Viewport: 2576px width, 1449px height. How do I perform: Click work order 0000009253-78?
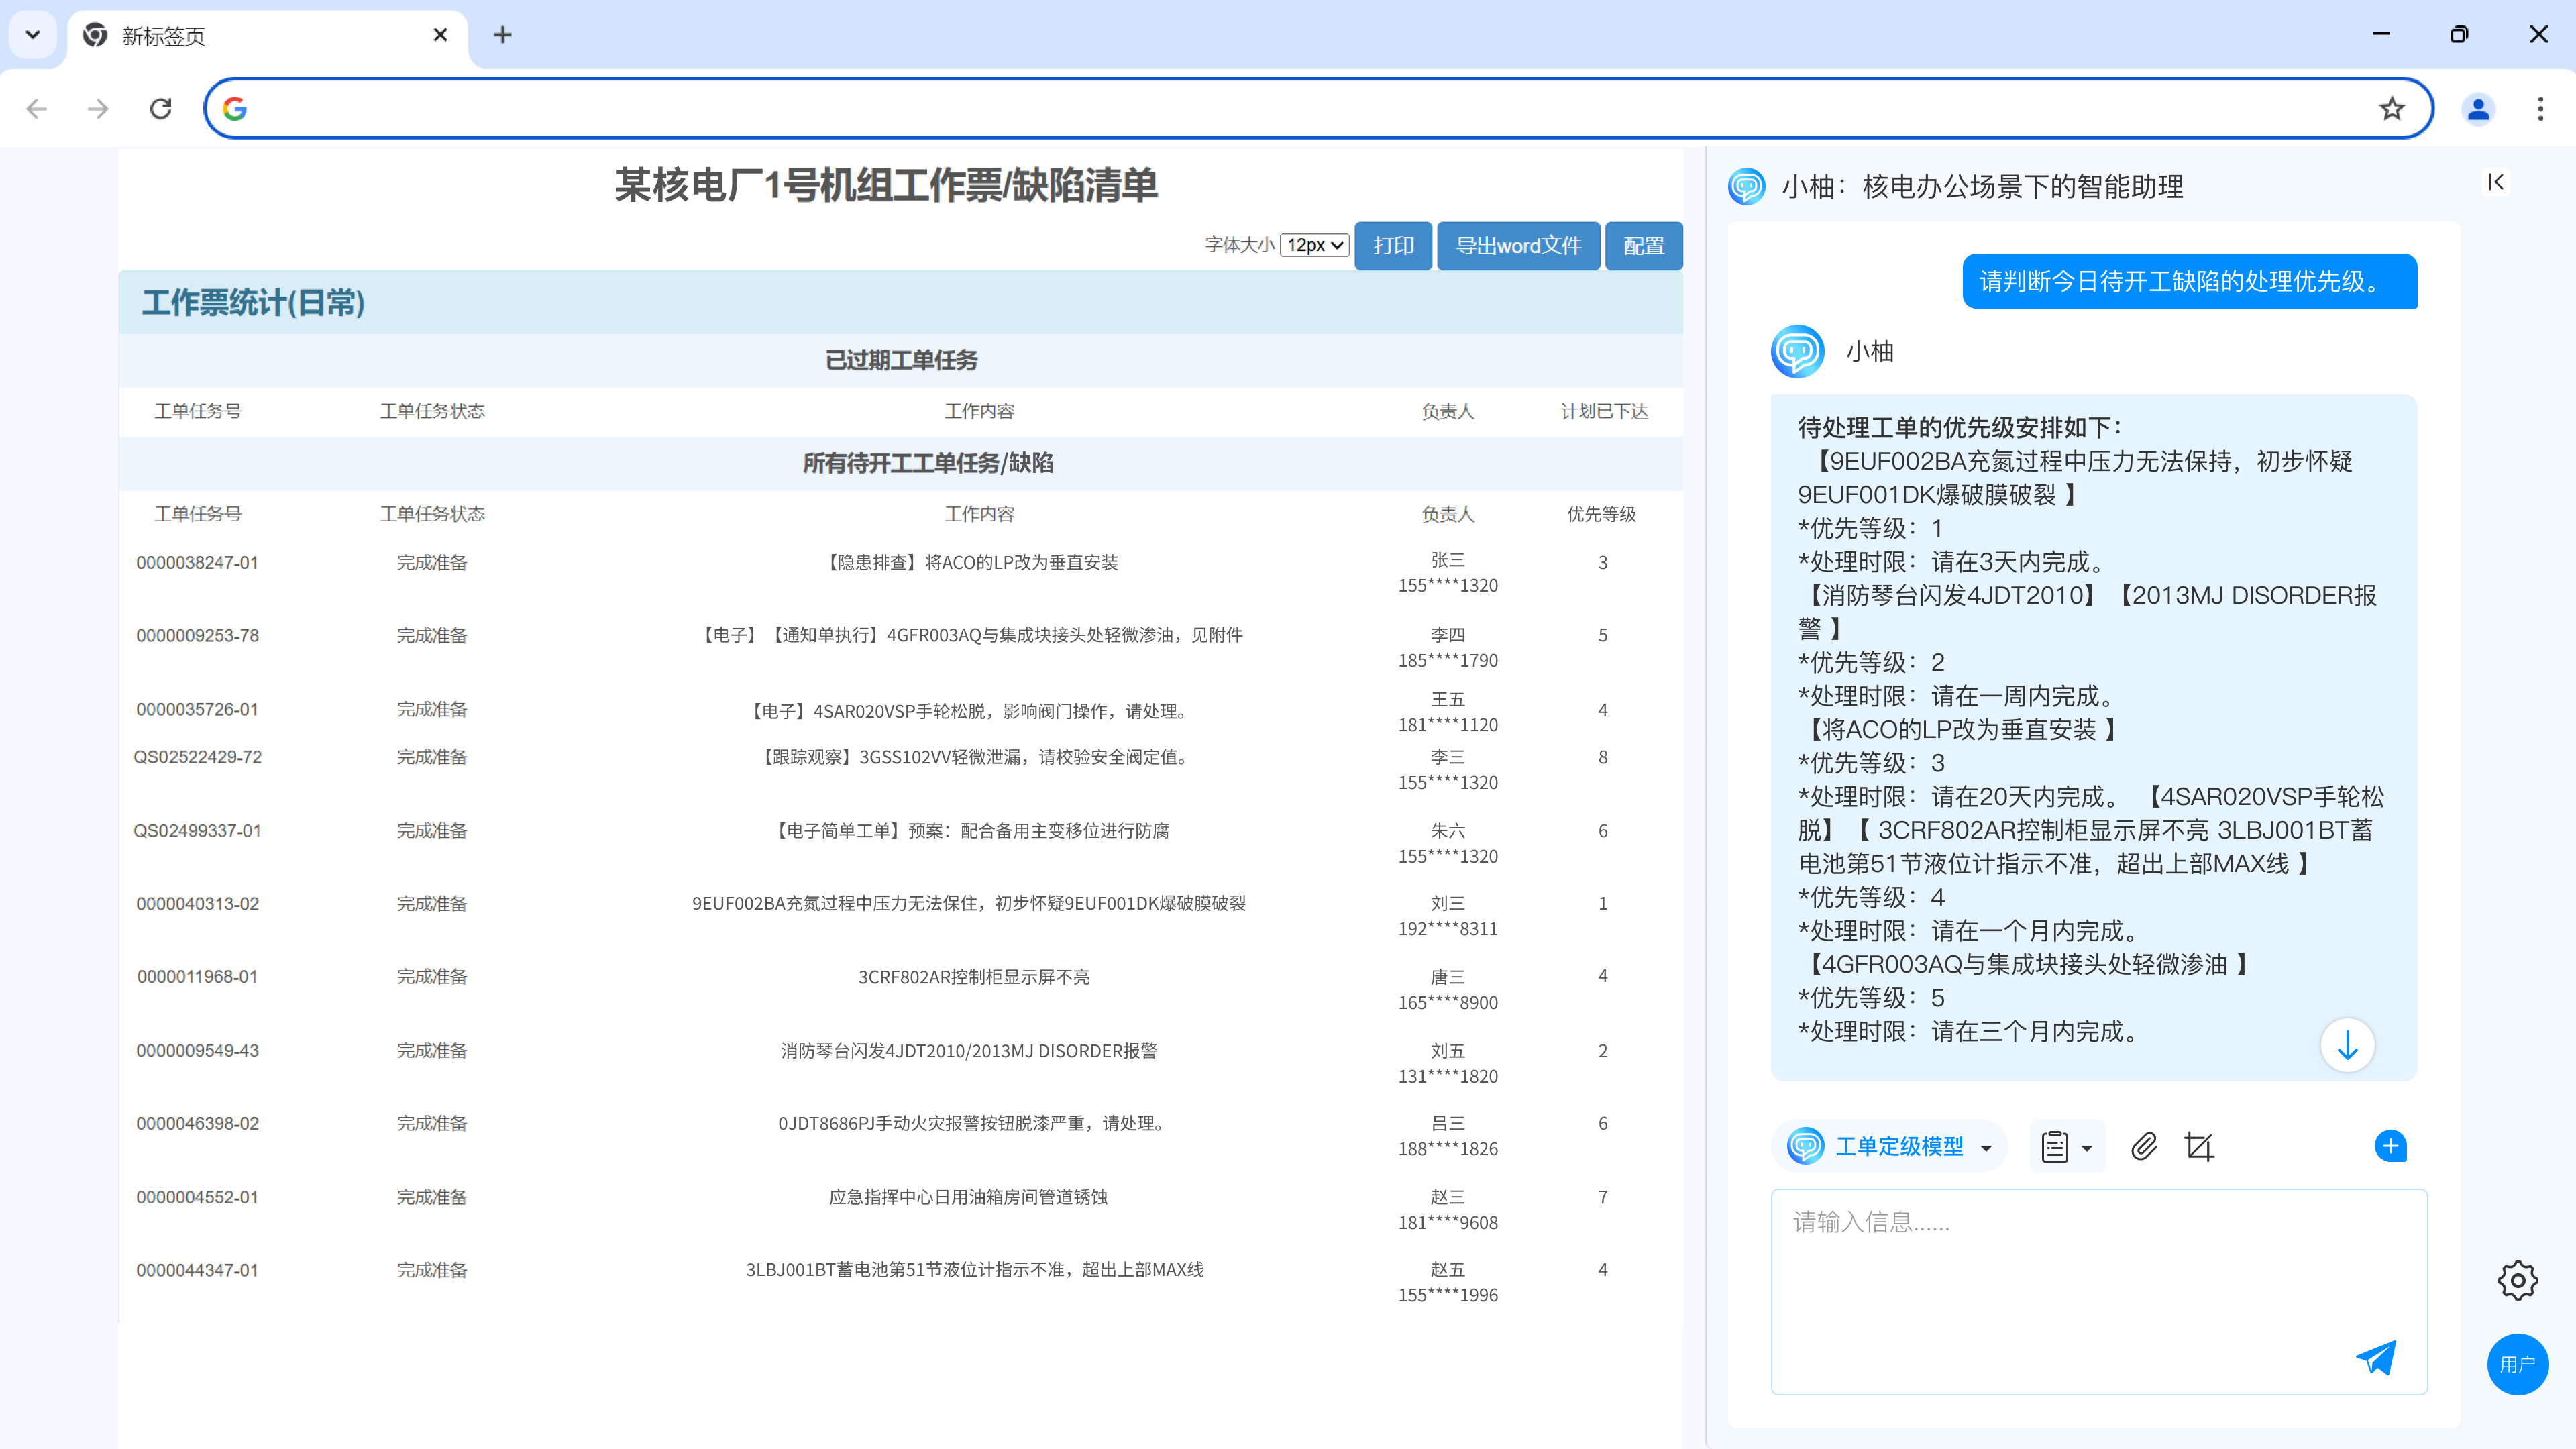point(197,635)
